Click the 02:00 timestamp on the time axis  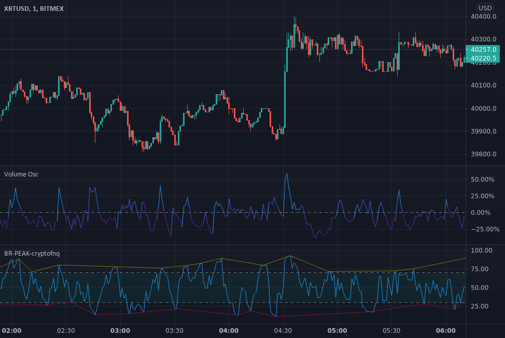point(12,330)
